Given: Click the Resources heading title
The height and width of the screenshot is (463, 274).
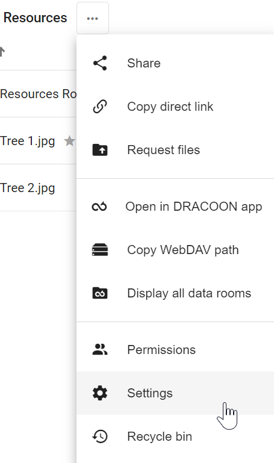Looking at the screenshot, I should click(x=35, y=17).
